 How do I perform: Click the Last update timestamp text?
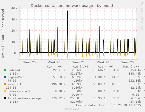(109, 105)
